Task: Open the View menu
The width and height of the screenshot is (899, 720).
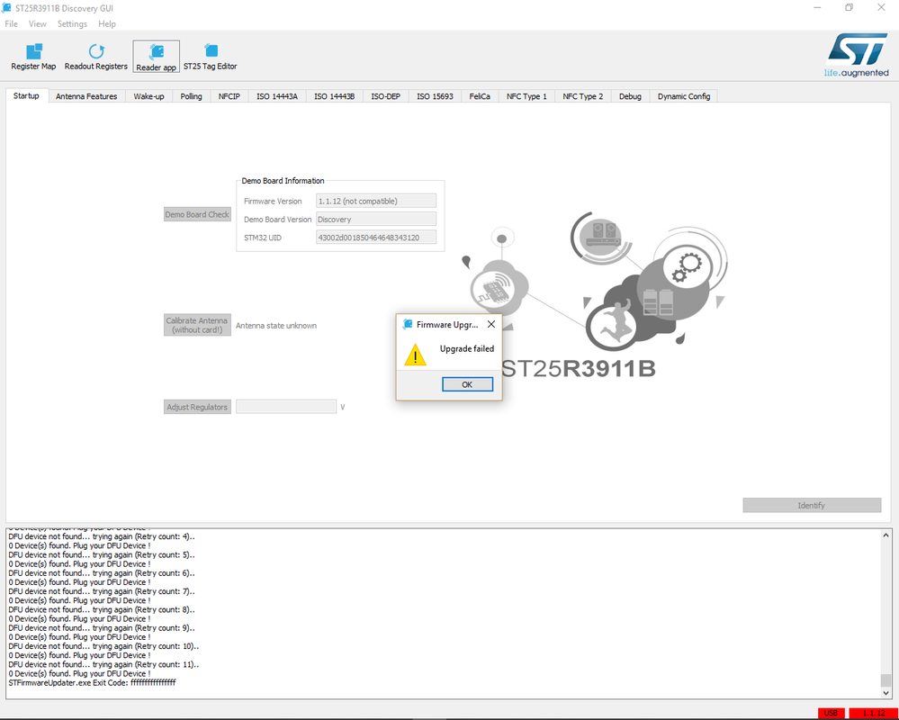Action: [x=37, y=24]
